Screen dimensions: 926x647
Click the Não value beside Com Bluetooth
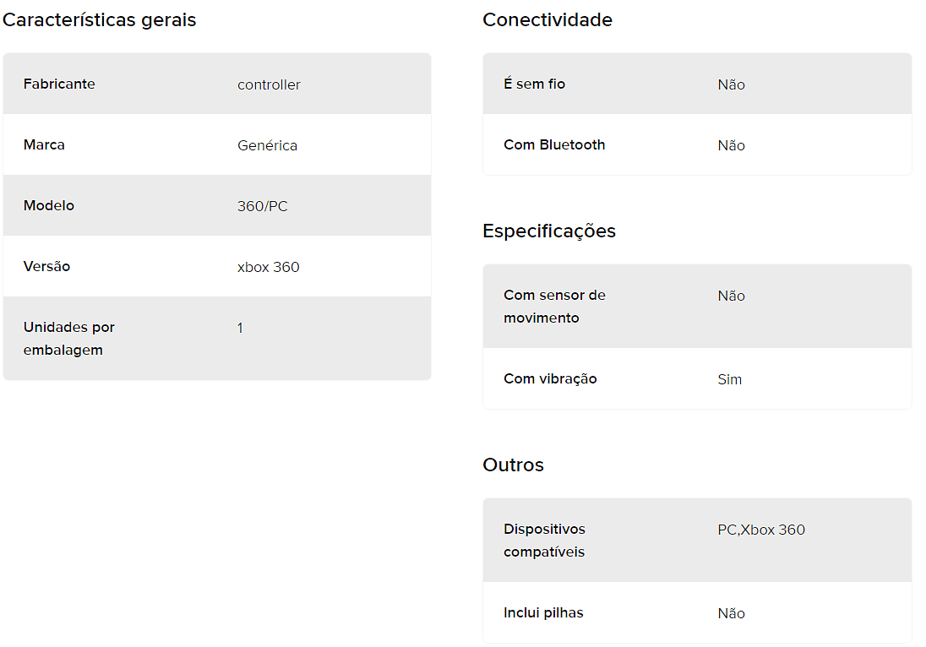coord(731,145)
